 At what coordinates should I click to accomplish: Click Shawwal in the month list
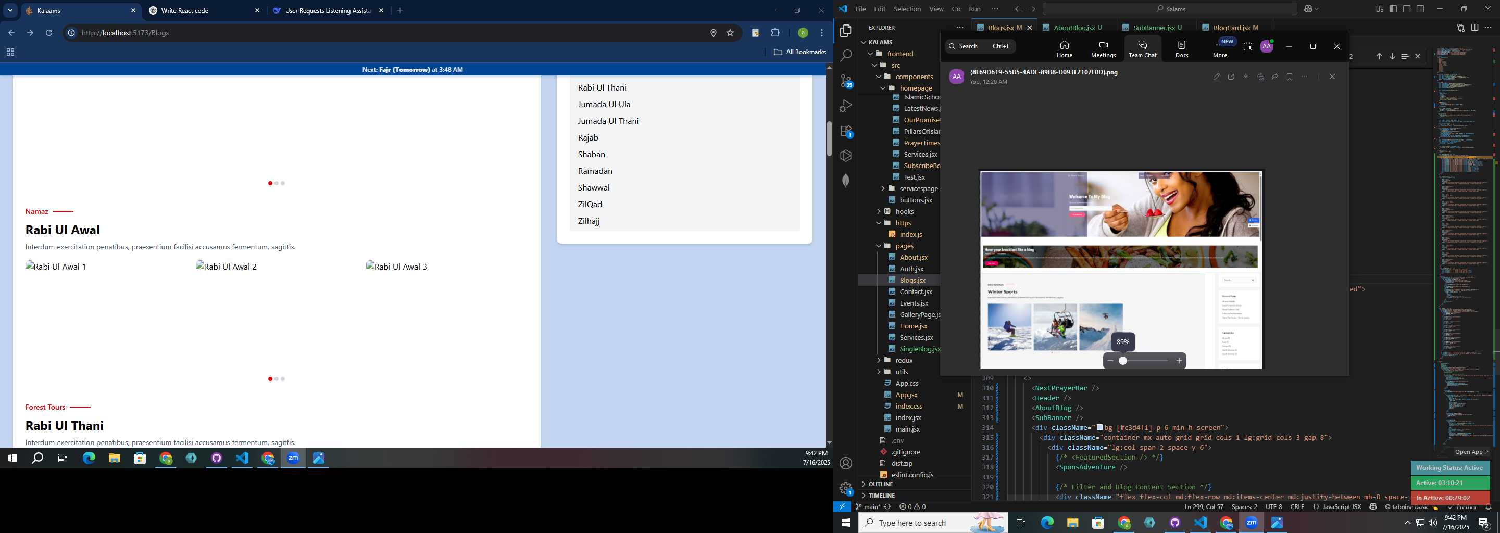593,187
